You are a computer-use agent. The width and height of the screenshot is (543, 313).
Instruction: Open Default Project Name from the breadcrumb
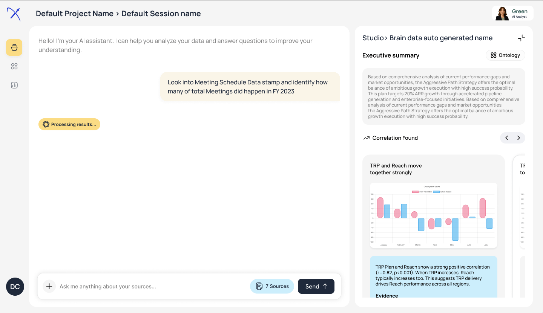(x=74, y=14)
